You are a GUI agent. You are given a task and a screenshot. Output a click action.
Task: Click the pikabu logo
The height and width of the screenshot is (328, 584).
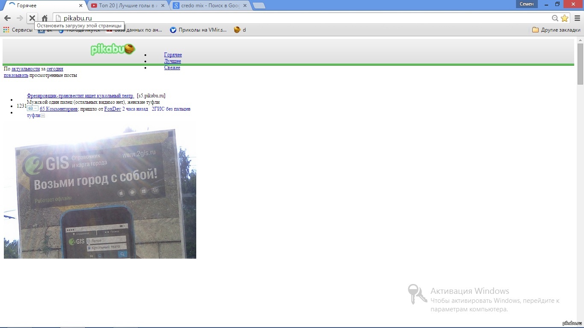click(x=113, y=49)
